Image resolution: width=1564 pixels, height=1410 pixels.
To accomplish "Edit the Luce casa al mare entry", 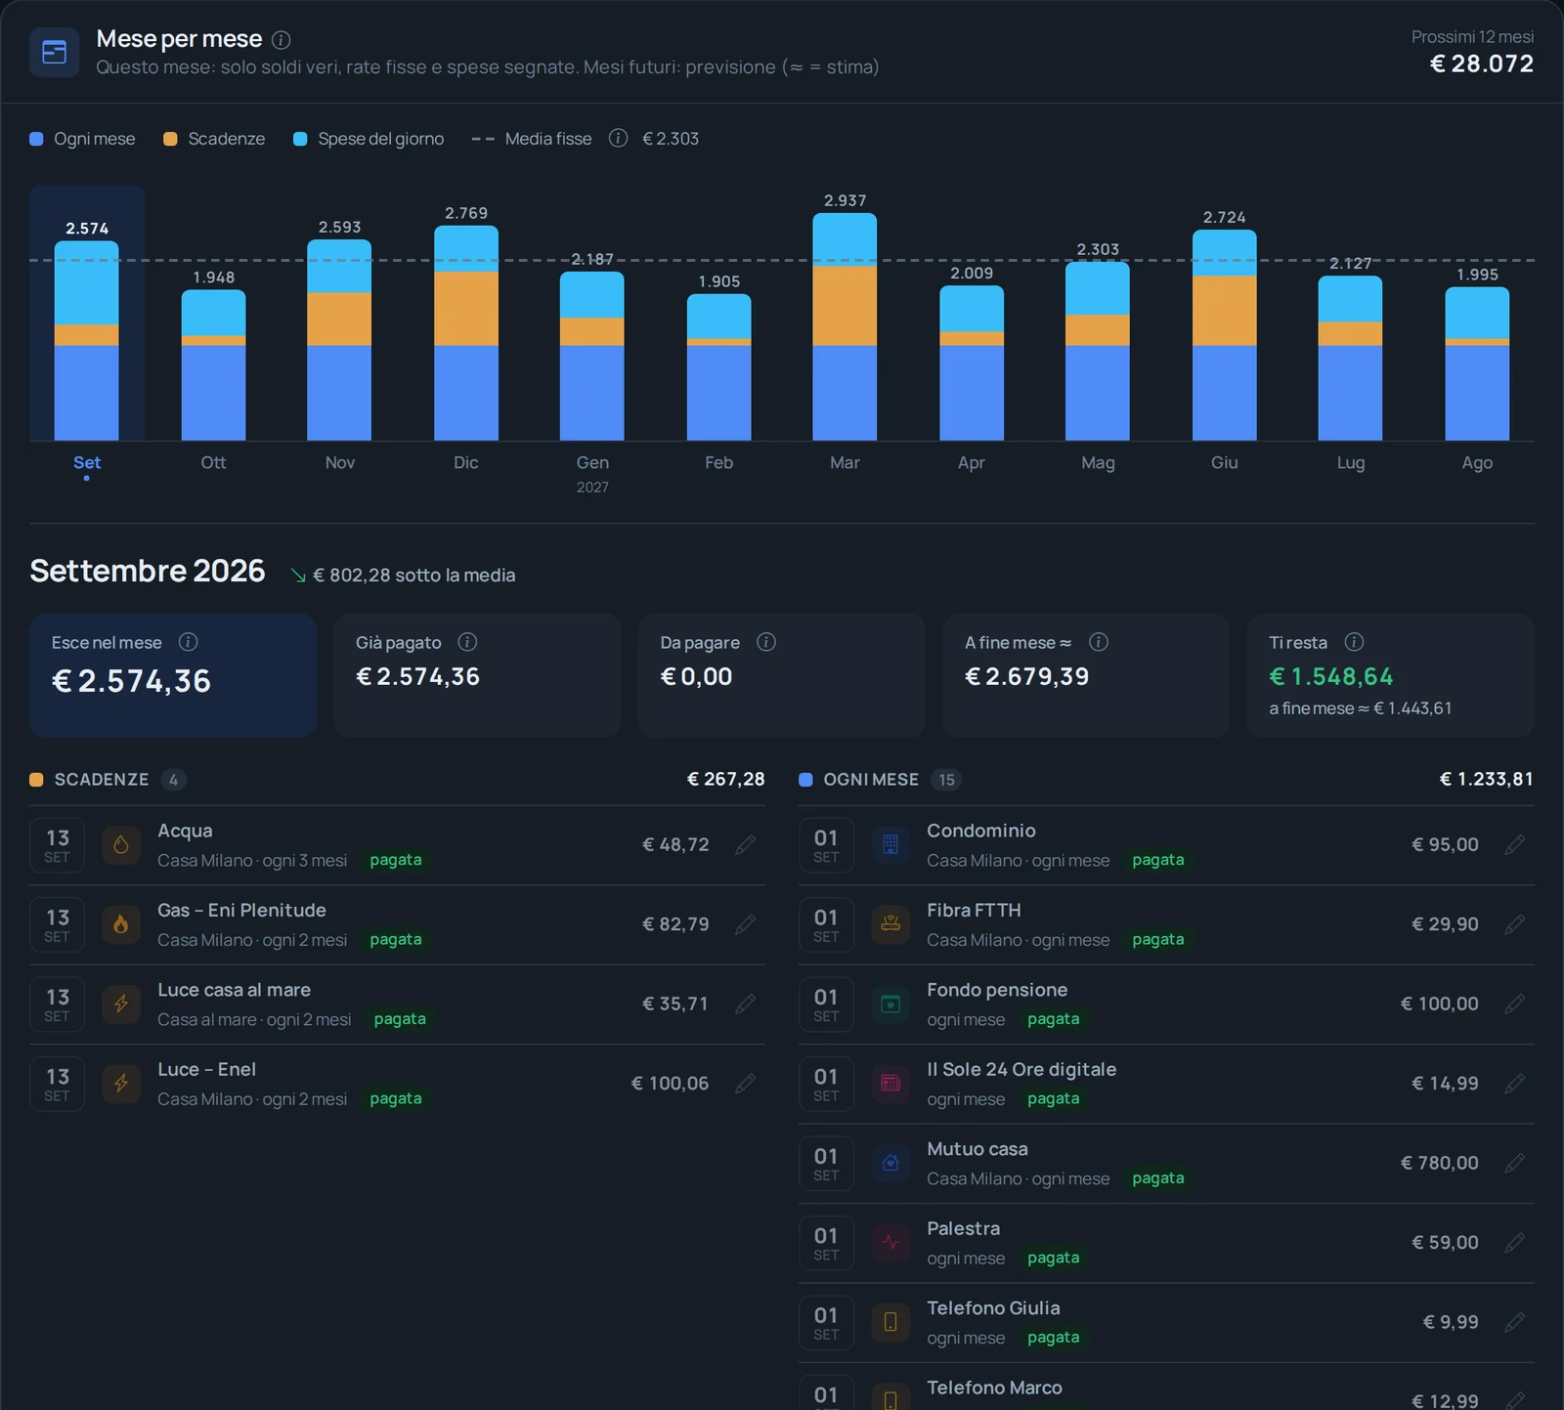I will pyautogui.click(x=746, y=1004).
